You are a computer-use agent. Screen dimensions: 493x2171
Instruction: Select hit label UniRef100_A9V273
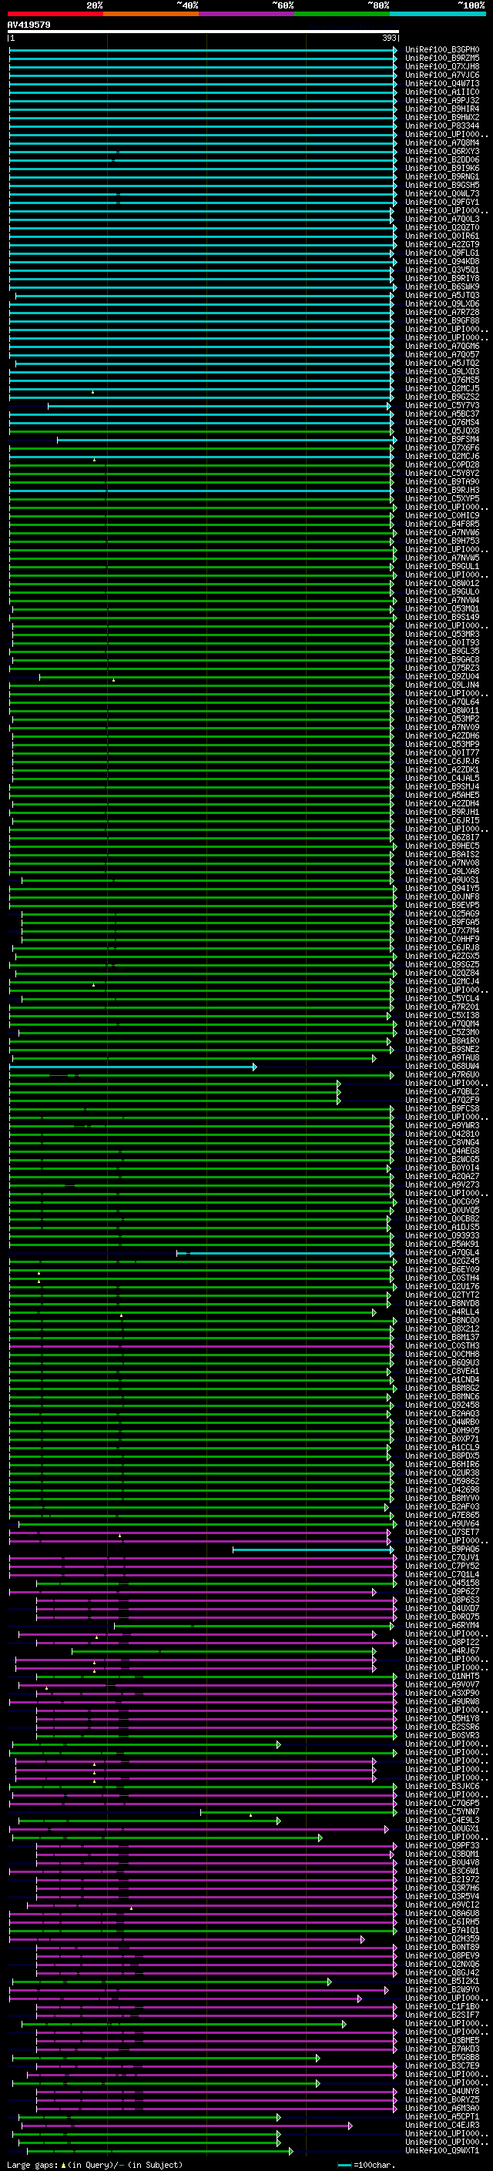coord(442,1186)
